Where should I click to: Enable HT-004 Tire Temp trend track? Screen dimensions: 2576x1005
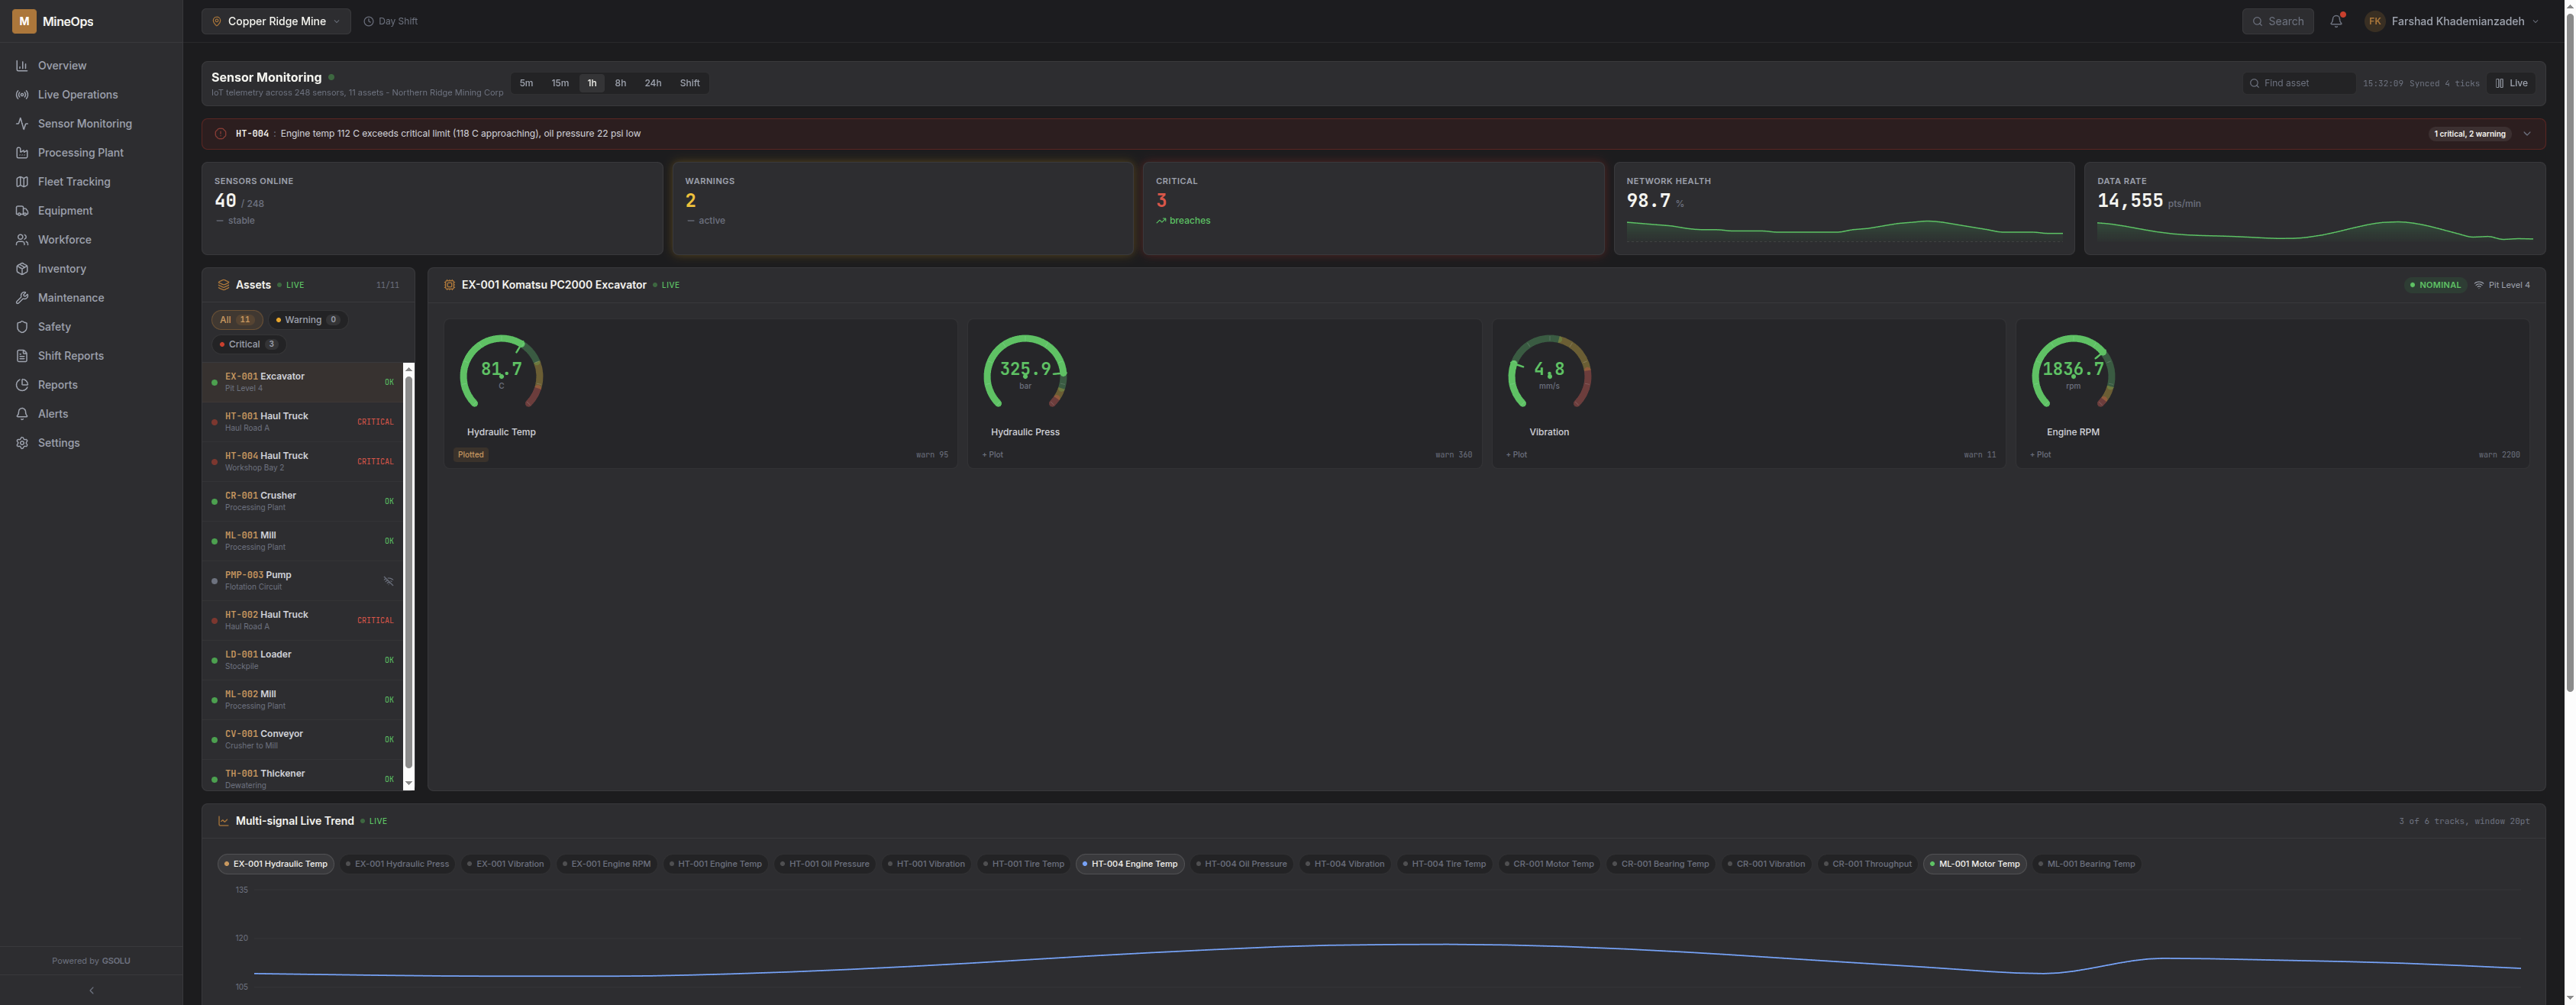[1444, 864]
